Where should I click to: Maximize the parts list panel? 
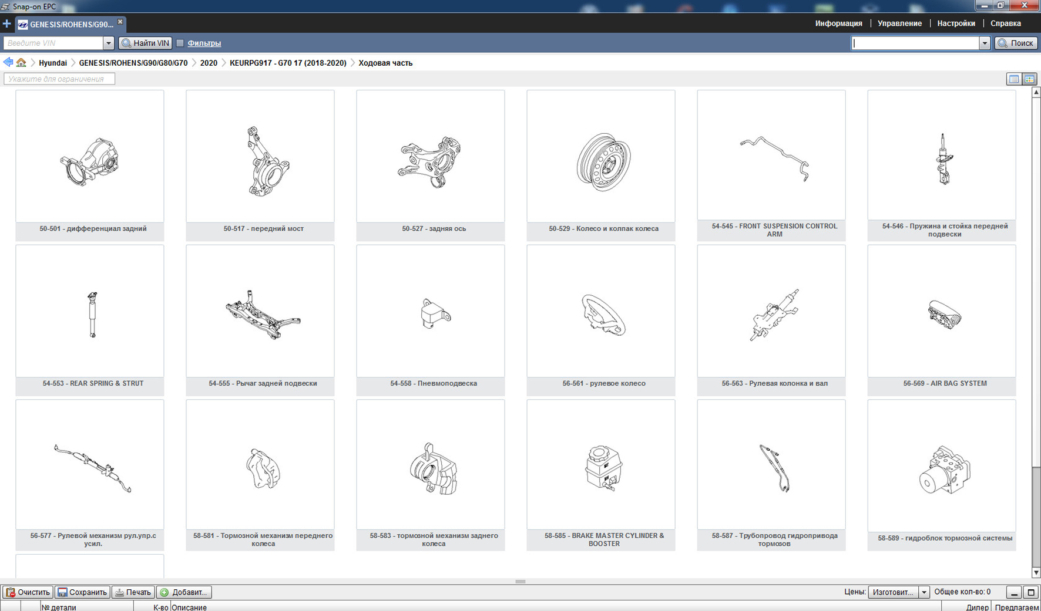click(1030, 592)
